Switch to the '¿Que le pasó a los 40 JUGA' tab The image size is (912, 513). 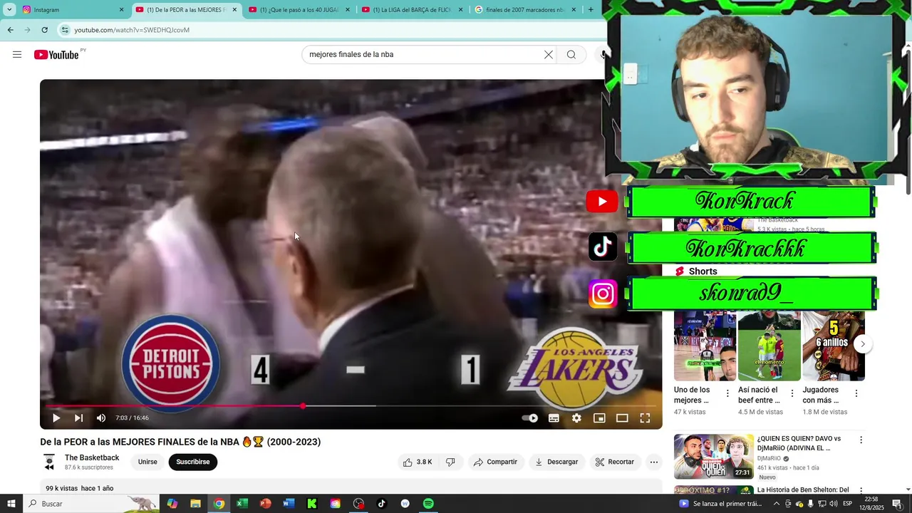(299, 10)
